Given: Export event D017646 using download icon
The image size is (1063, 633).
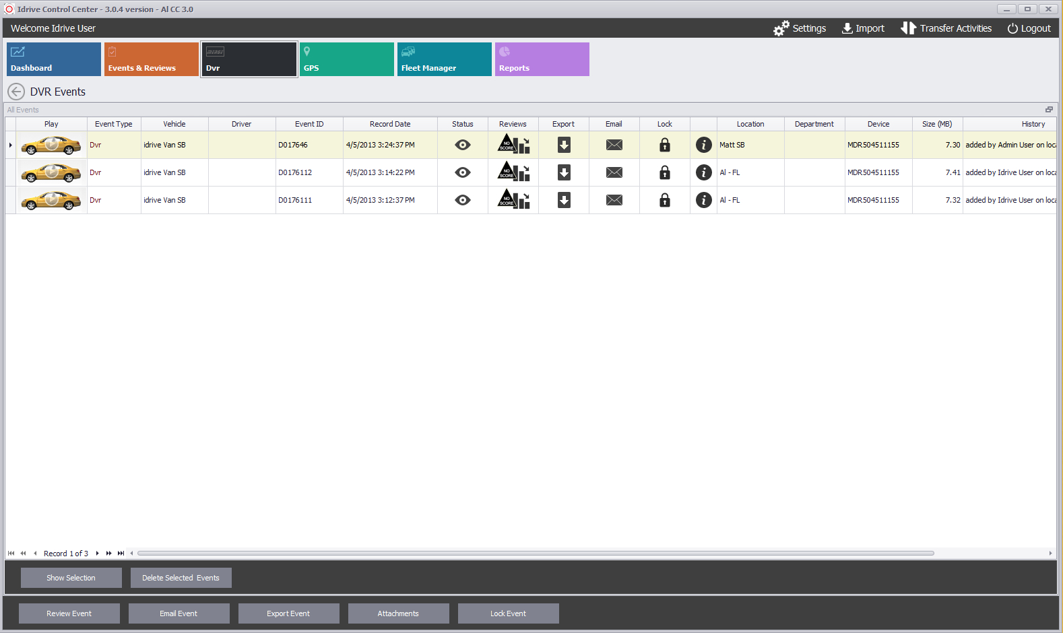Looking at the screenshot, I should (564, 145).
